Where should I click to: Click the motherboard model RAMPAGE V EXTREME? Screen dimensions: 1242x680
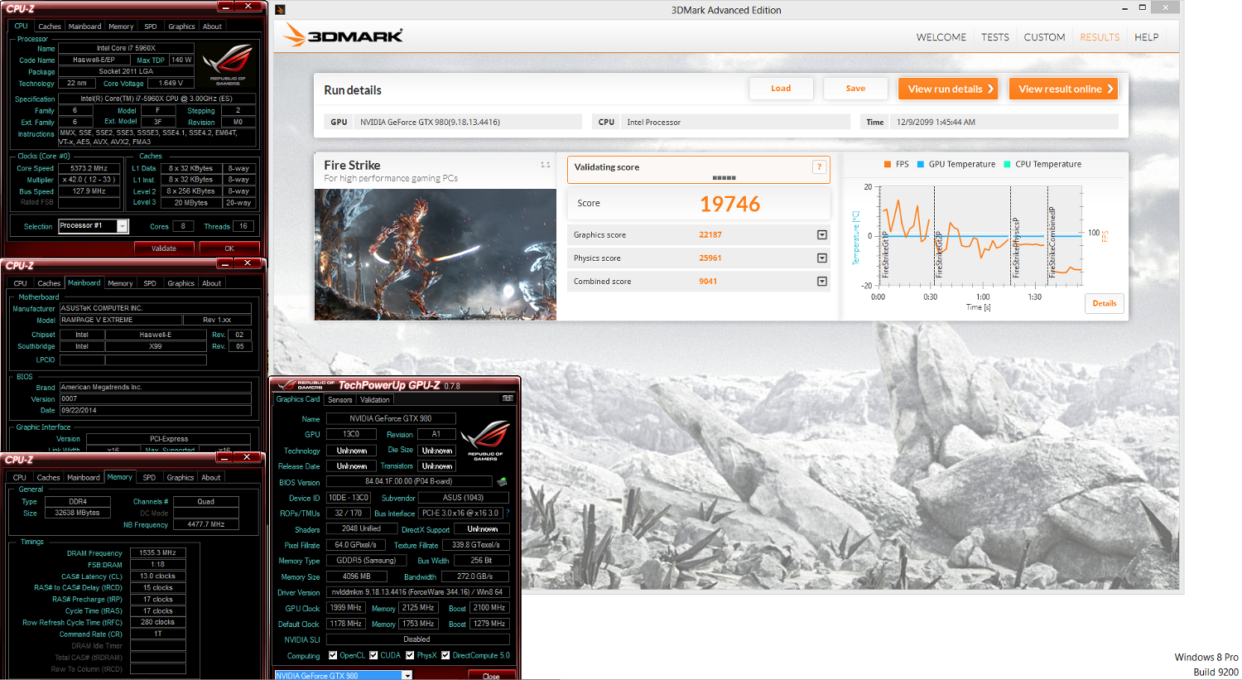[121, 320]
